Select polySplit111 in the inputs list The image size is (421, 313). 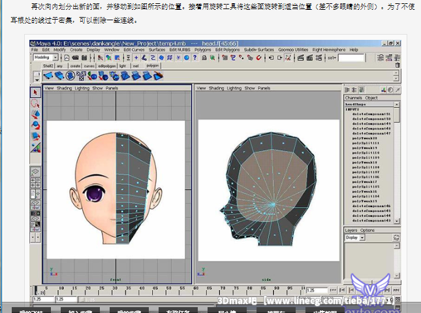(366, 143)
